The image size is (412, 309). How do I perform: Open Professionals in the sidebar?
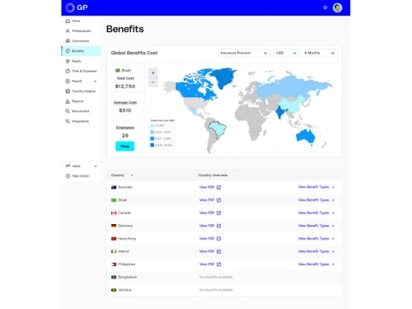81,31
